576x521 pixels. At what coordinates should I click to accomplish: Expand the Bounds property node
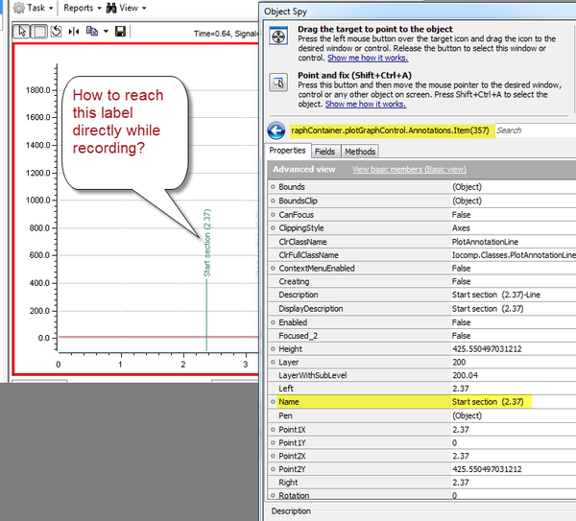tap(273, 187)
